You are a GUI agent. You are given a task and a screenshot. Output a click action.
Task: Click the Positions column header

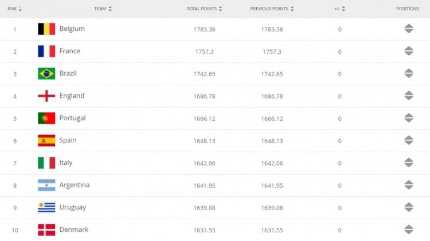408,9
